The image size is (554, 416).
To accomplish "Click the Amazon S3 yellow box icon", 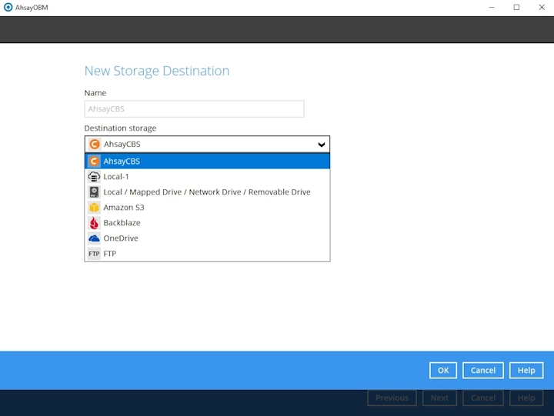I will pos(94,208).
